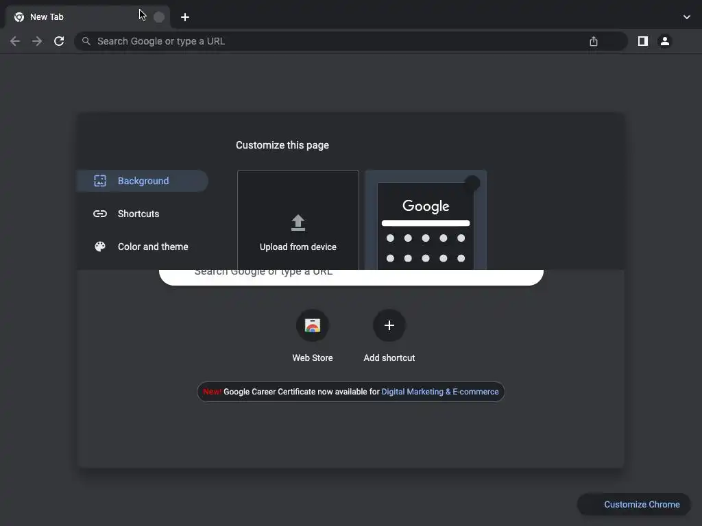Open Digital Marketing & E-commerce link
702x526 pixels.
pos(439,391)
